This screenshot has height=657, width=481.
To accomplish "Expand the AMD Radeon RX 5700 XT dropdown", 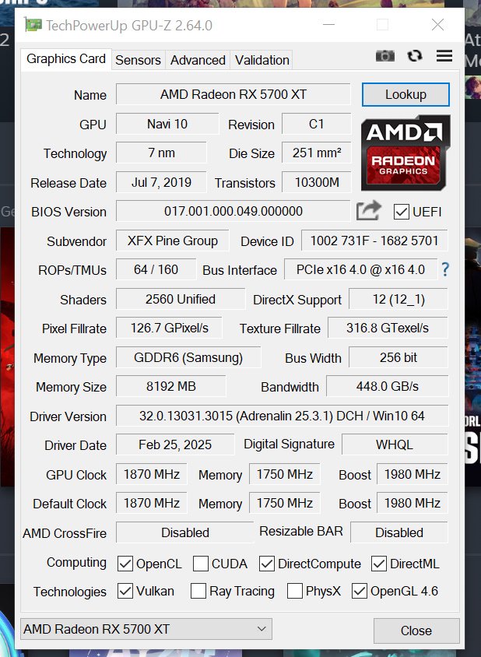I will coord(146,629).
